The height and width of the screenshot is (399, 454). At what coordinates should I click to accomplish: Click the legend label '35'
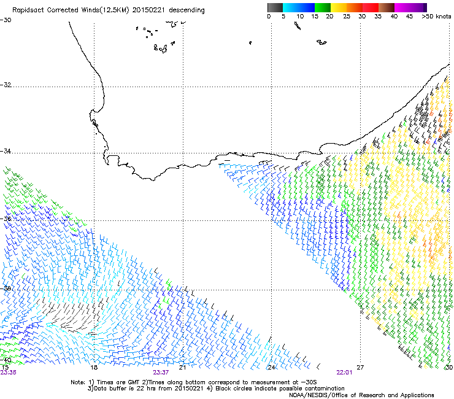tap(378, 17)
